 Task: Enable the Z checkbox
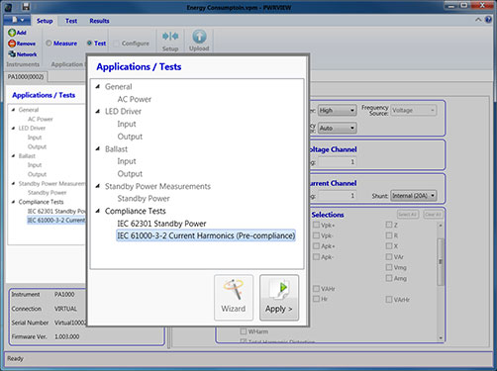tap(389, 225)
